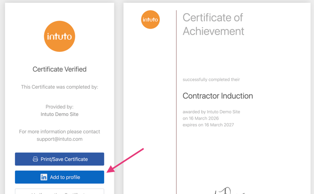Click the partially visible button below Add to profile

point(60,192)
